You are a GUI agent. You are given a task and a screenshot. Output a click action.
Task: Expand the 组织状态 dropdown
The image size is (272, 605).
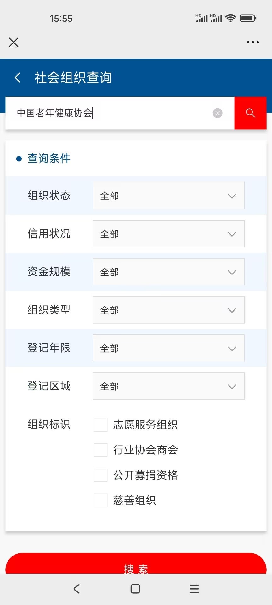coord(168,196)
